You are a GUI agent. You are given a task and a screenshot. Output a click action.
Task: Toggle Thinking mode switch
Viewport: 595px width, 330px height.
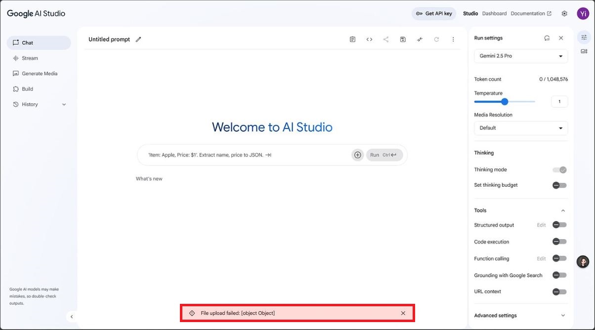coord(560,170)
